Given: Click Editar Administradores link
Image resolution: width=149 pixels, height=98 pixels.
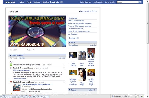Looking at the screenshot, I should click(x=76, y=21).
